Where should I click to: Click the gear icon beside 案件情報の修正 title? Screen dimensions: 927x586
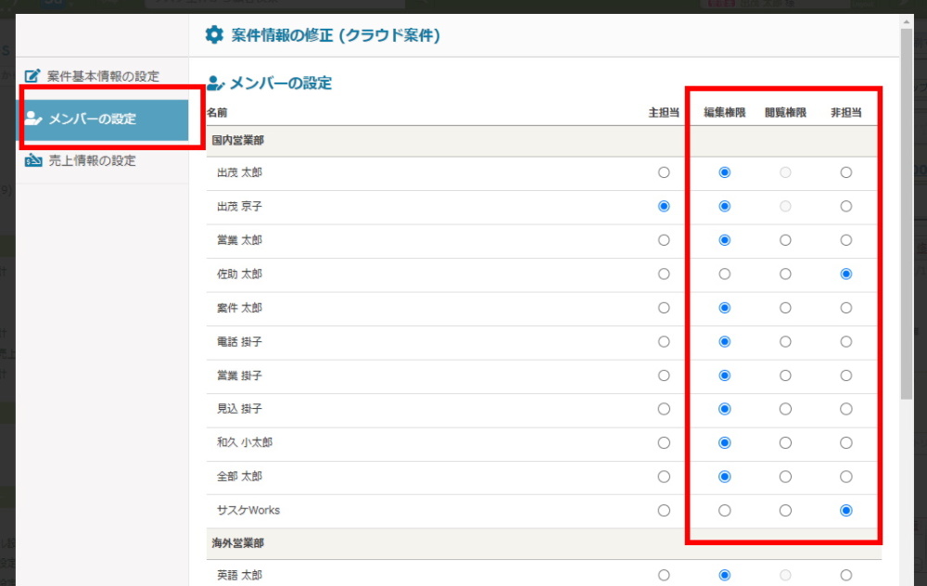point(214,36)
